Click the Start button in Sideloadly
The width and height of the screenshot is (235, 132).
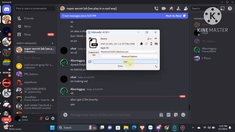coord(125,62)
